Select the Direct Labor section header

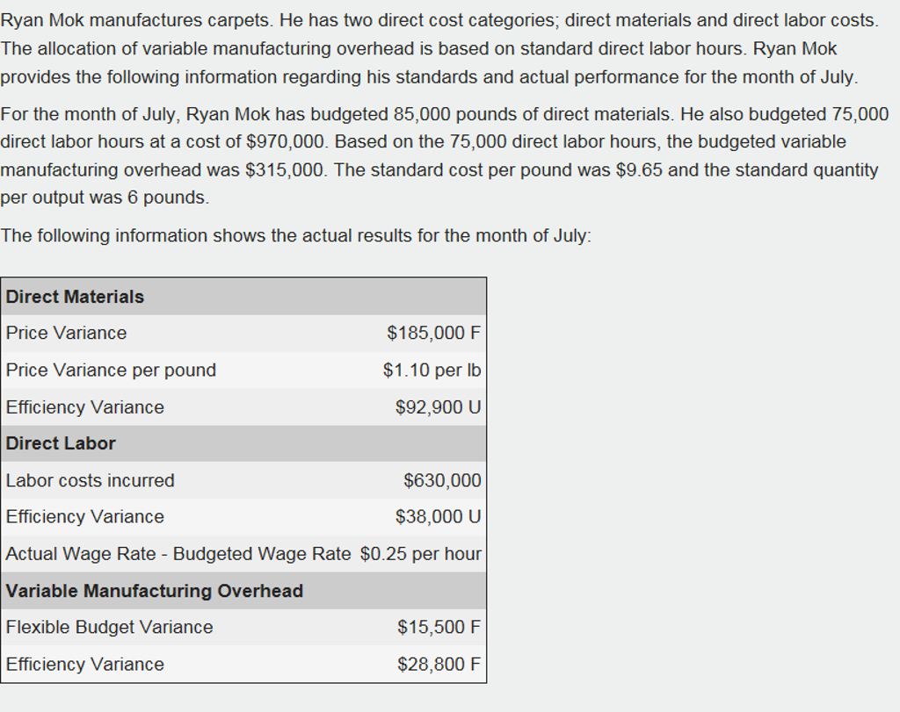tap(62, 443)
